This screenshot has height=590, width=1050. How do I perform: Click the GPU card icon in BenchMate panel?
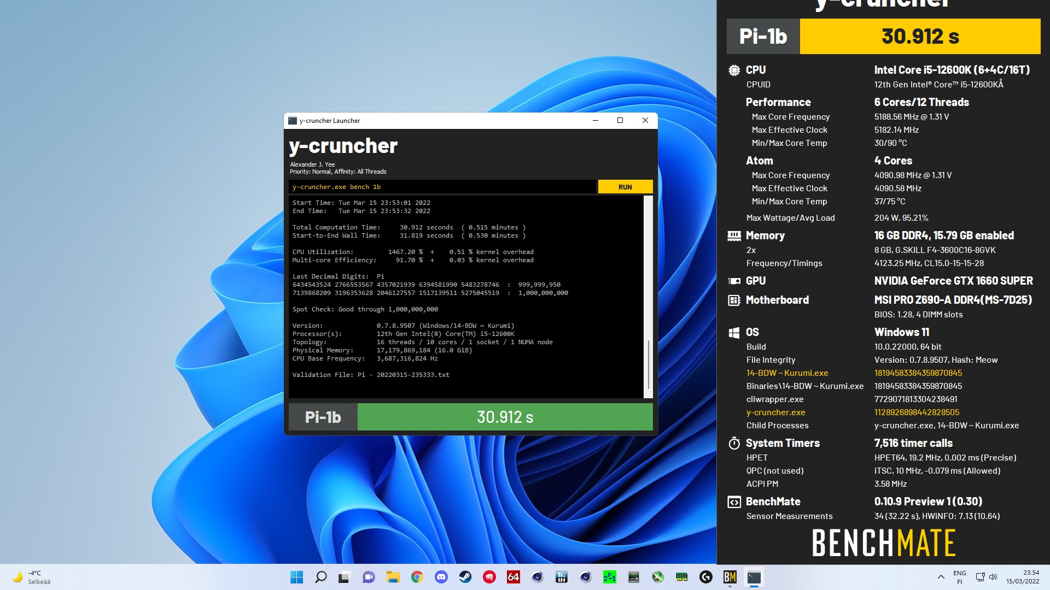(x=734, y=281)
